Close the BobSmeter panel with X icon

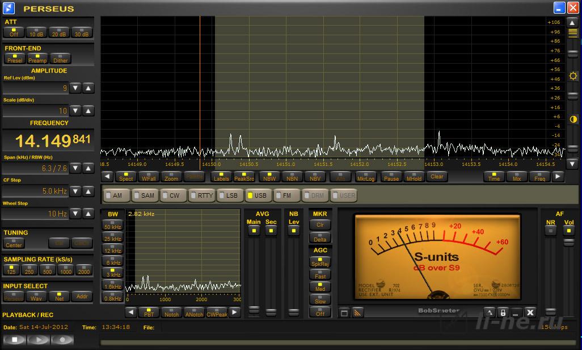click(530, 312)
